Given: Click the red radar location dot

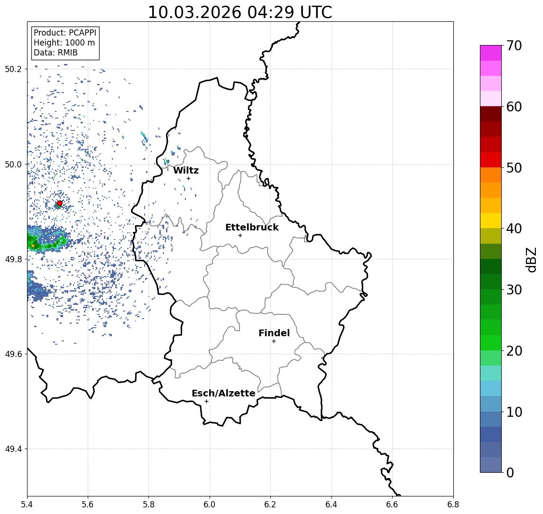Looking at the screenshot, I should coord(60,203).
